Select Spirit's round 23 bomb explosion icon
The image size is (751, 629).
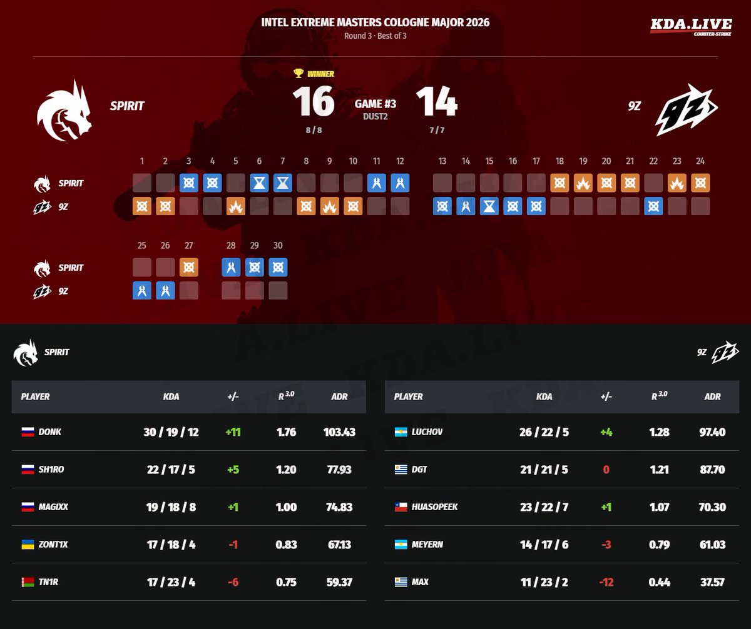(677, 183)
